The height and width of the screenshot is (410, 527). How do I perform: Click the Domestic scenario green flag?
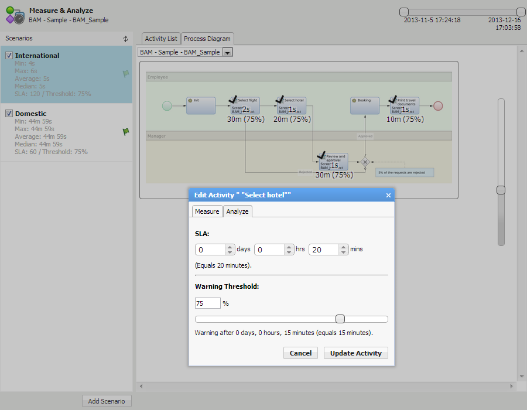click(126, 131)
